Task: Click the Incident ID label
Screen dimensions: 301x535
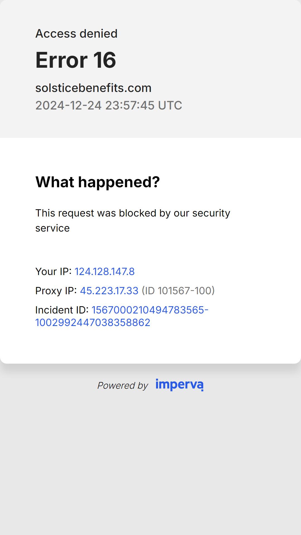Action: coord(62,310)
